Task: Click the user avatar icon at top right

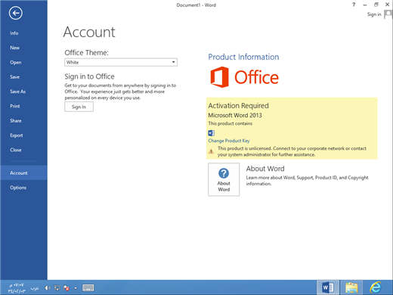Action: (x=388, y=14)
